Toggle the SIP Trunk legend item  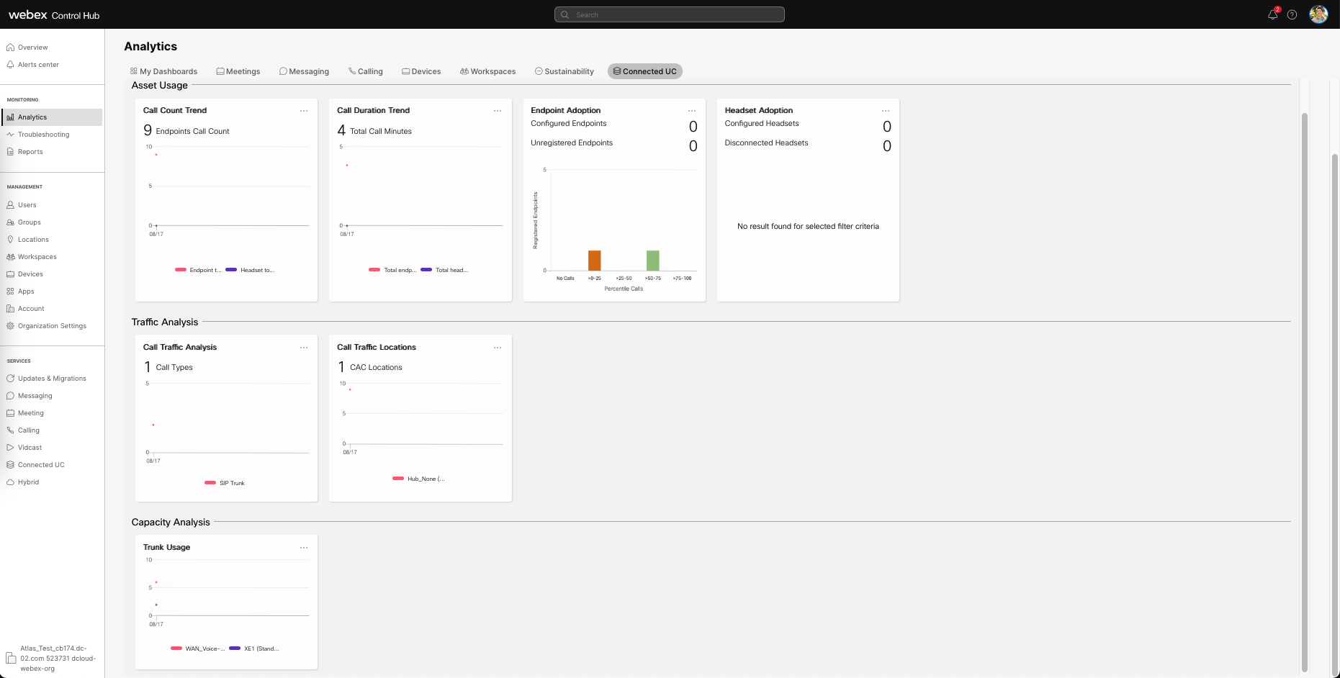225,483
